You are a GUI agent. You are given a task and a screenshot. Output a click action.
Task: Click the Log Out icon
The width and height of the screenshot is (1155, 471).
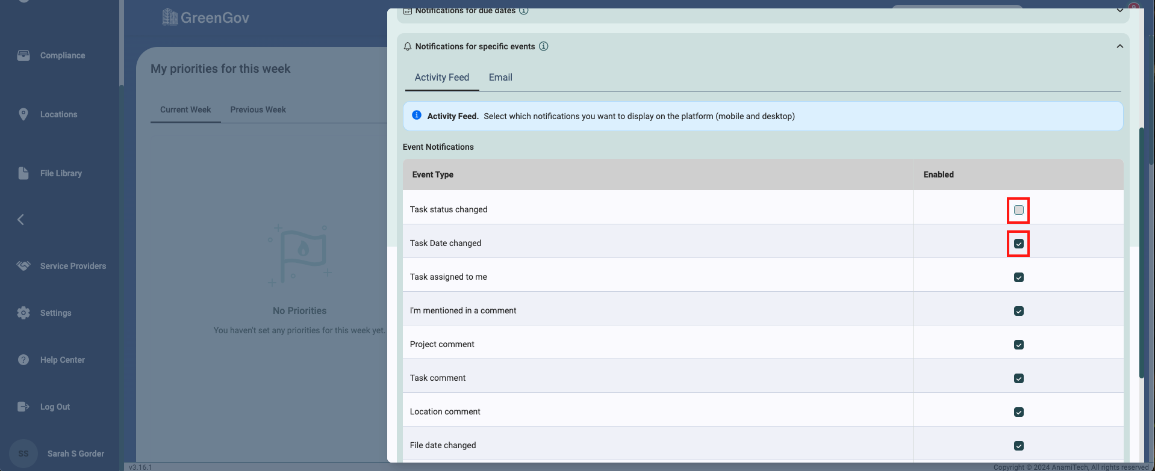[23, 407]
